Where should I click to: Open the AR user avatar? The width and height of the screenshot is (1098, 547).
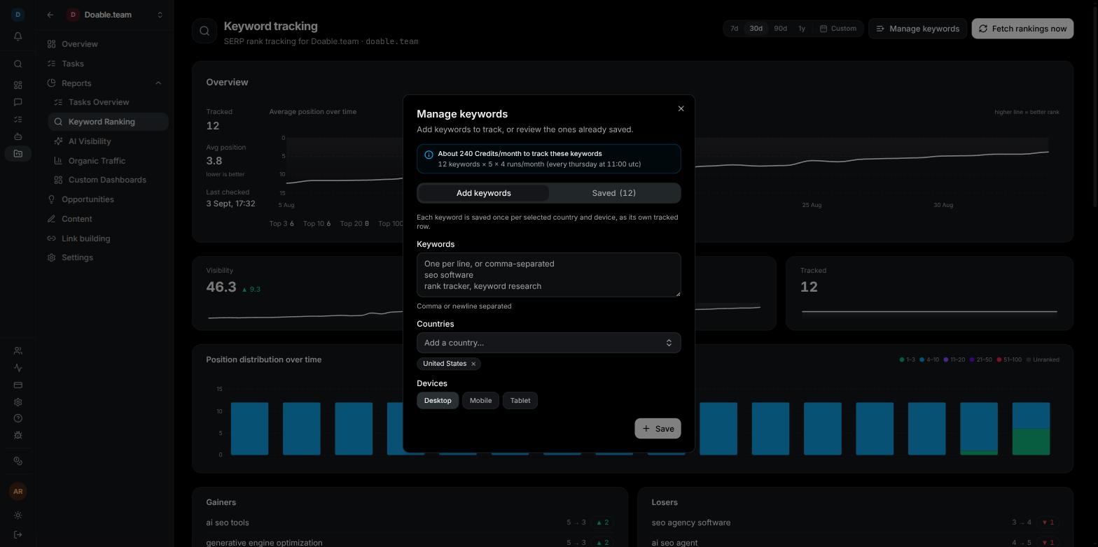tap(18, 492)
